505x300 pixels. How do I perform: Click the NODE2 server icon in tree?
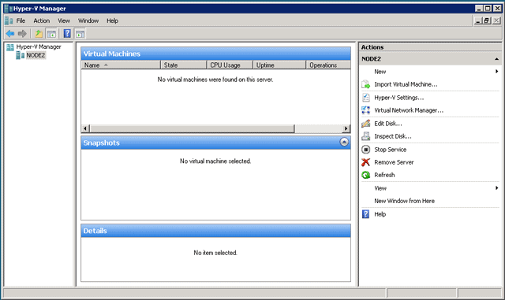pyautogui.click(x=21, y=55)
